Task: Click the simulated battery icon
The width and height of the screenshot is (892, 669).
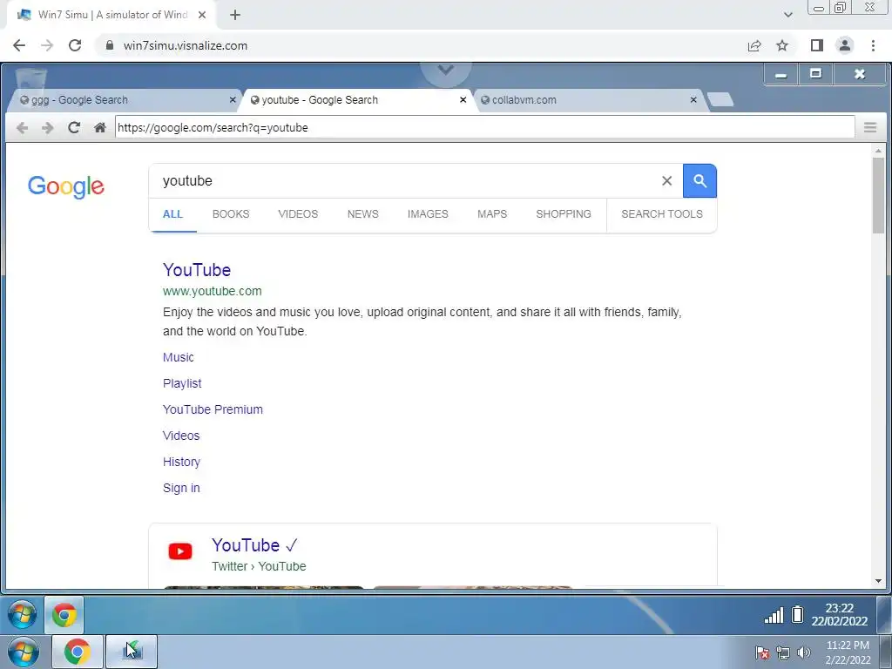Action: point(798,614)
